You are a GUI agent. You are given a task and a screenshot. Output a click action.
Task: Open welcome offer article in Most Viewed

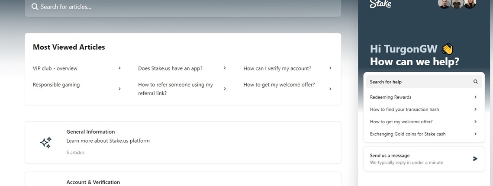279,84
